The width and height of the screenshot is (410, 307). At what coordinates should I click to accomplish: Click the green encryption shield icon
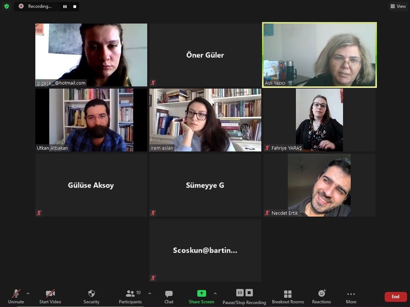[6, 6]
